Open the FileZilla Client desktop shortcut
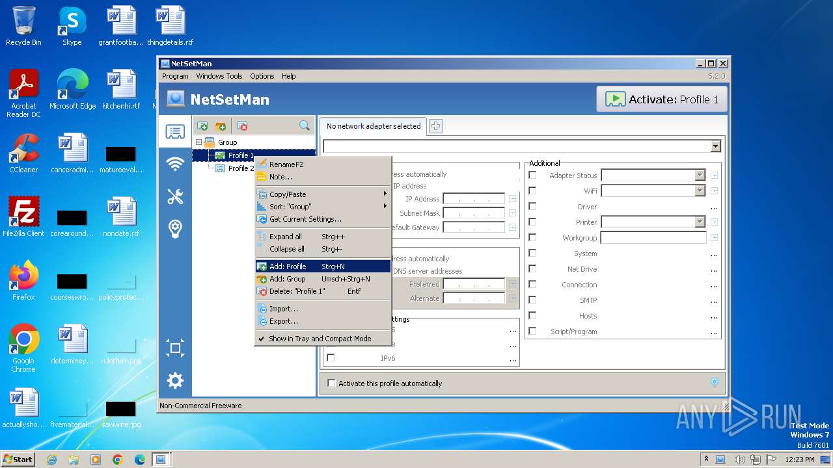This screenshot has width=833, height=468. (23, 216)
